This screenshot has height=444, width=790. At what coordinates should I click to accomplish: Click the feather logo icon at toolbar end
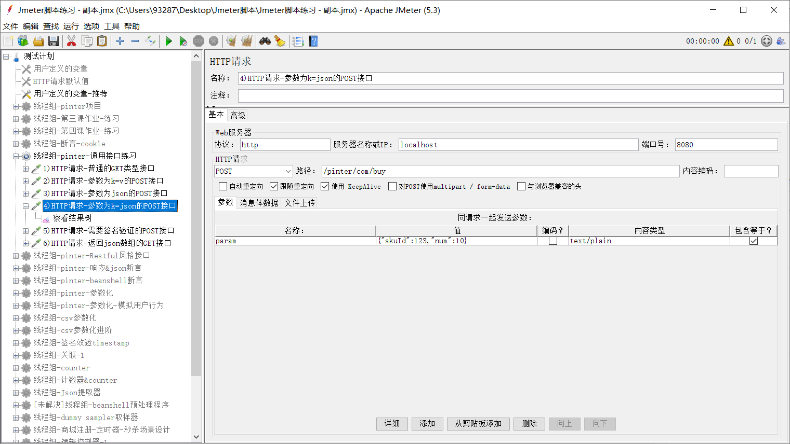click(781, 41)
